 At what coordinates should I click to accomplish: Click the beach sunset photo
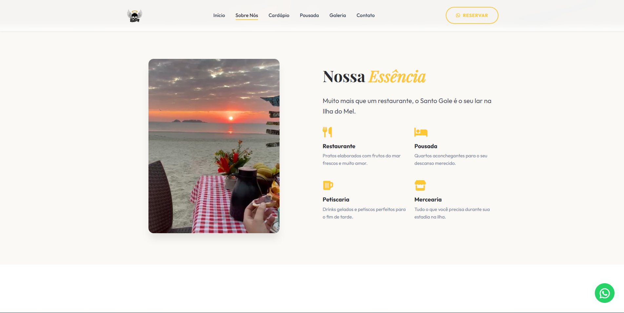pos(214,146)
